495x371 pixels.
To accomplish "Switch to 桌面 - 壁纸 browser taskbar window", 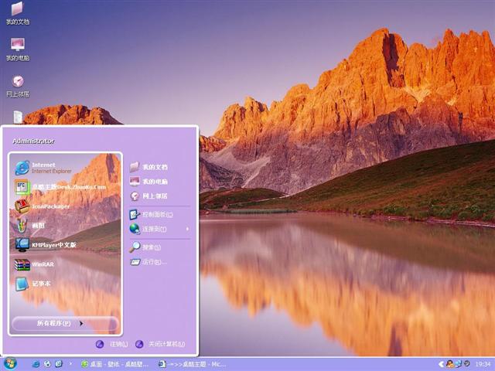I will pos(114,364).
